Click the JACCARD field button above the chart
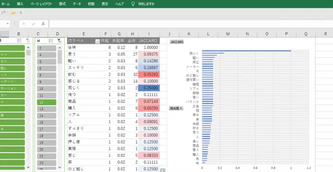 pos(177,42)
